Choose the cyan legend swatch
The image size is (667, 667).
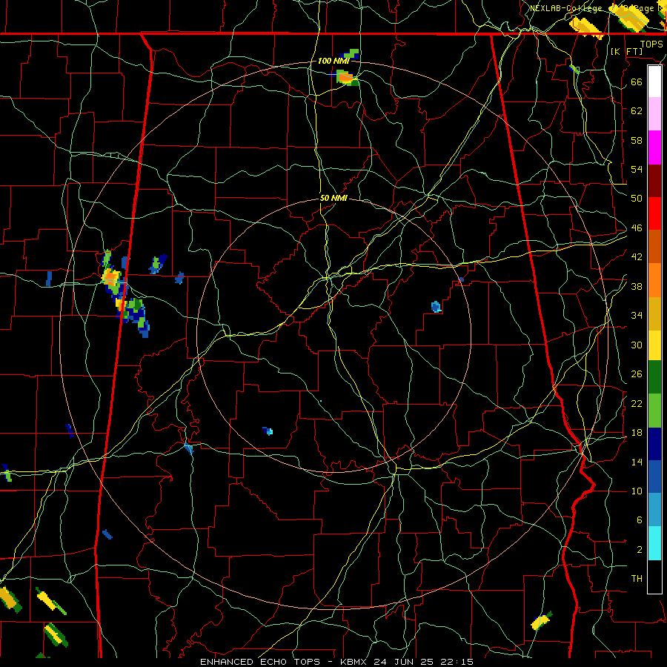654,543
